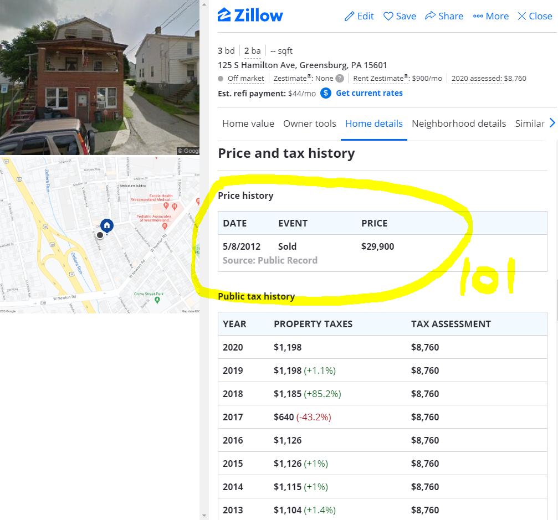Click the 2014 property taxes $1,115 (+1%)

pos(301,487)
